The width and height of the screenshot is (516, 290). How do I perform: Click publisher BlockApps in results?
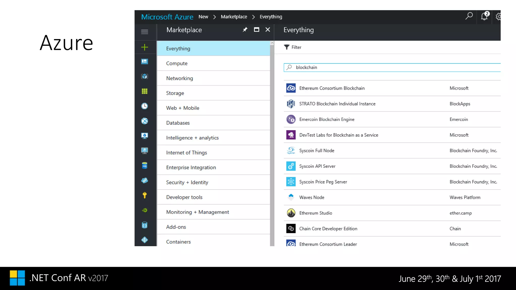(x=460, y=104)
